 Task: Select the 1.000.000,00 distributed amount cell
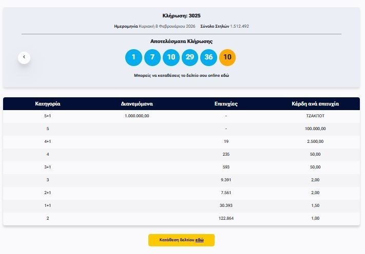pos(137,116)
